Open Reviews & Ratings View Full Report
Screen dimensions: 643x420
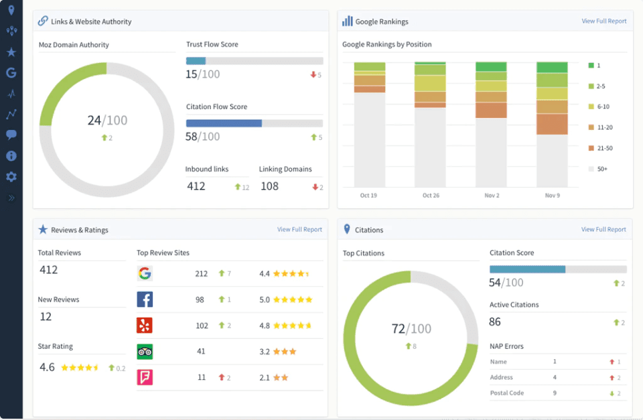299,229
